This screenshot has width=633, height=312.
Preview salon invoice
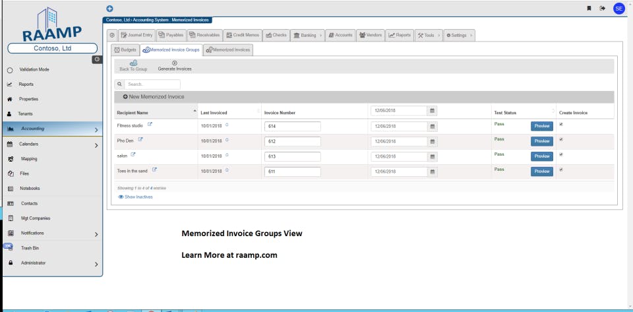coord(542,156)
